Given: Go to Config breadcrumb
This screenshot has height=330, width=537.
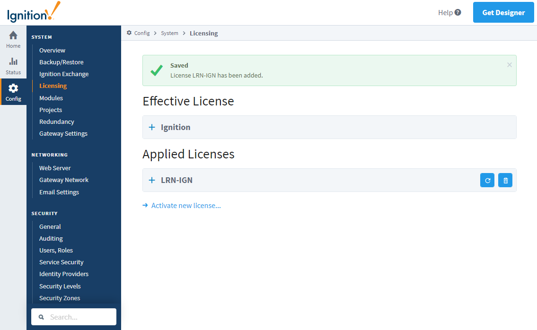Looking at the screenshot, I should coord(142,33).
